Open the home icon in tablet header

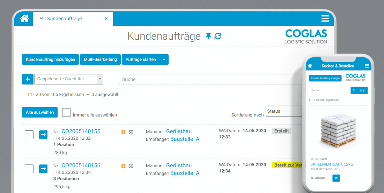[x=24, y=18]
